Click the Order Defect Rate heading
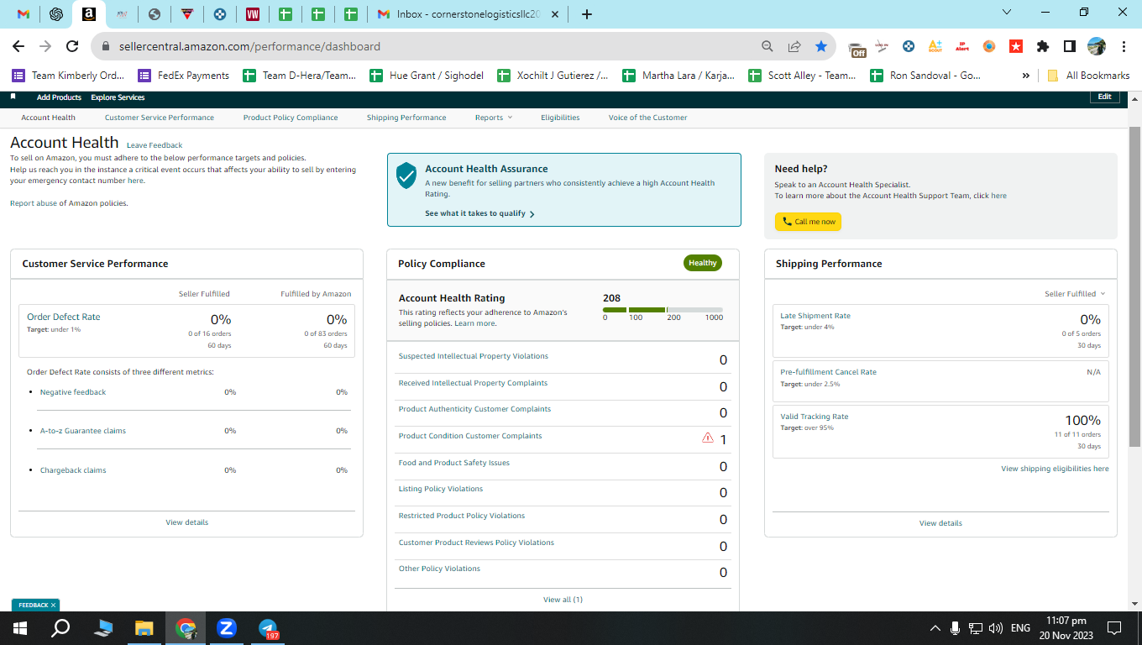This screenshot has width=1142, height=645. tap(64, 317)
